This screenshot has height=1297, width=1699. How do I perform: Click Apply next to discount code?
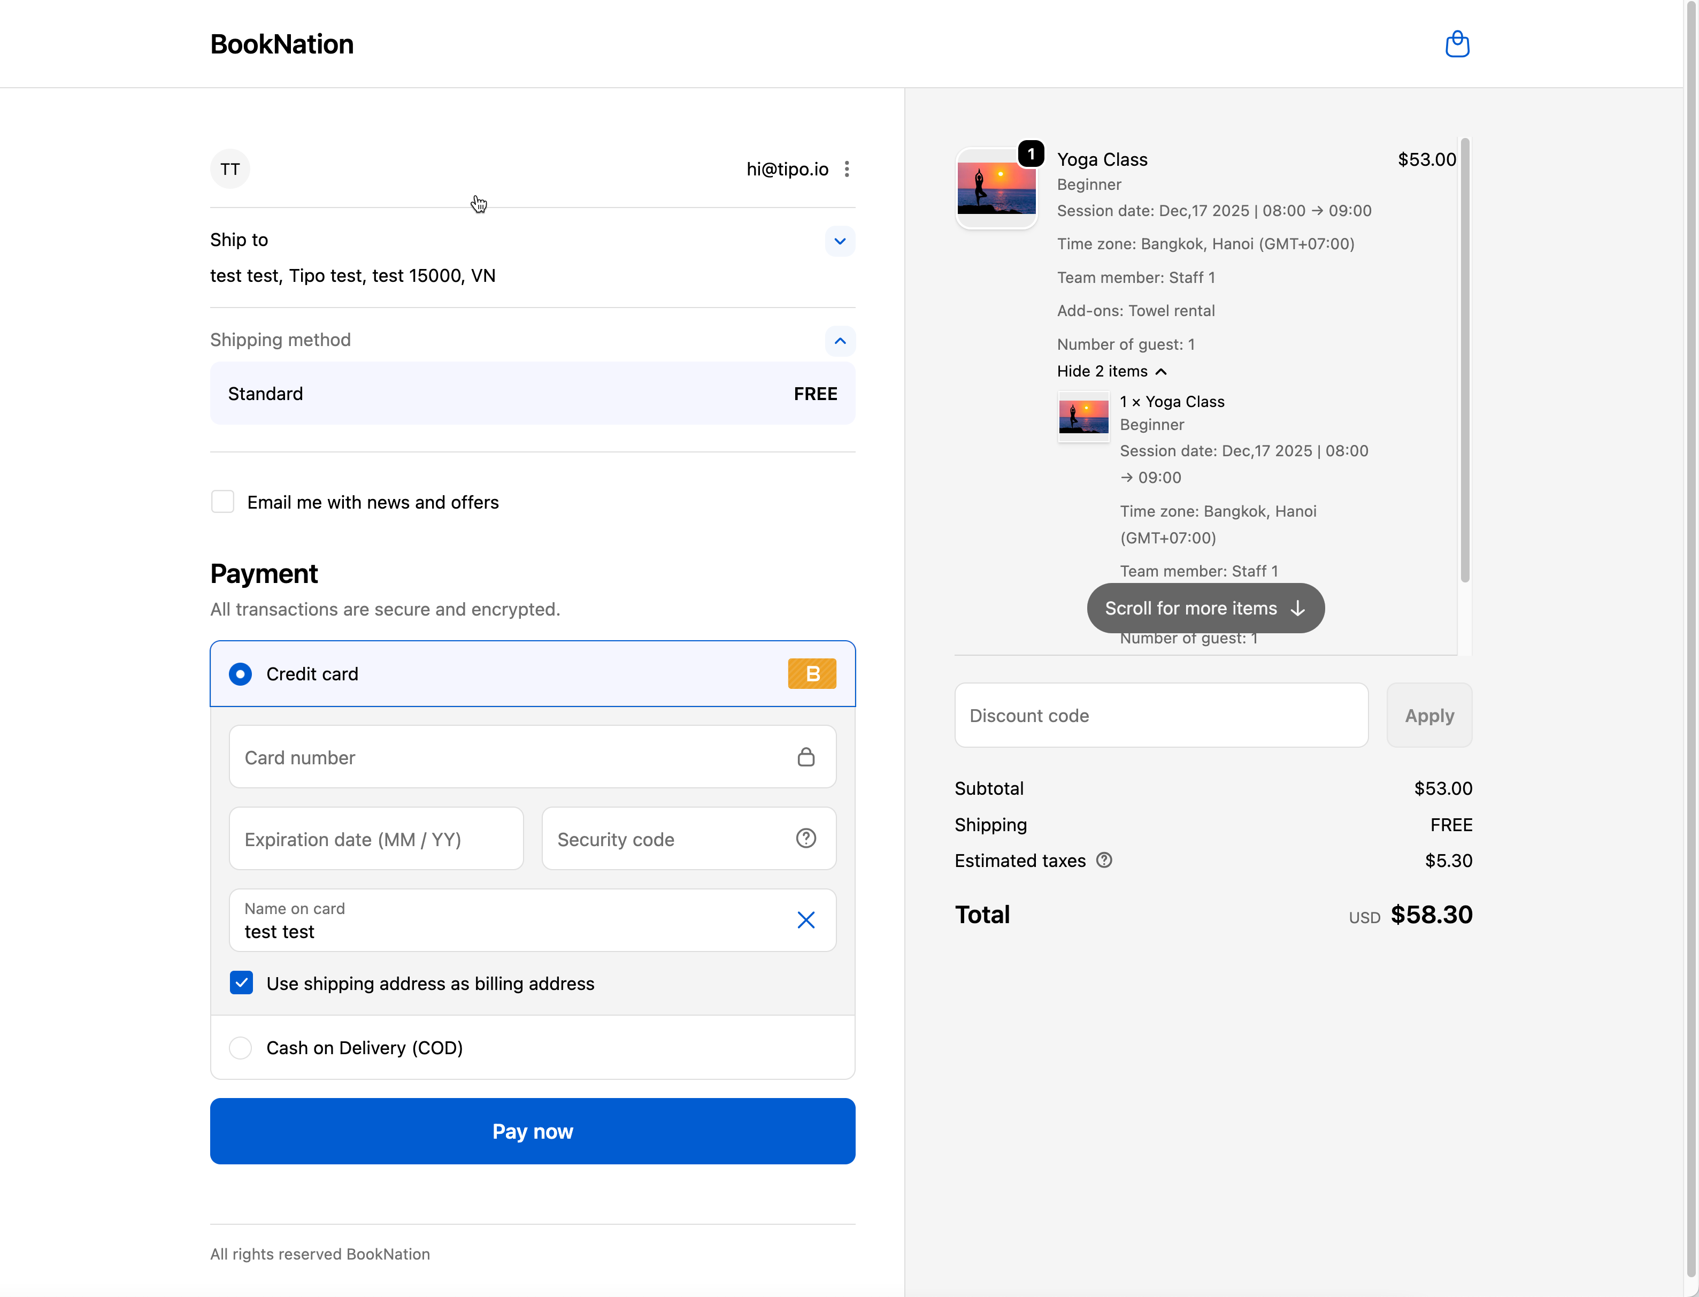[x=1428, y=715]
